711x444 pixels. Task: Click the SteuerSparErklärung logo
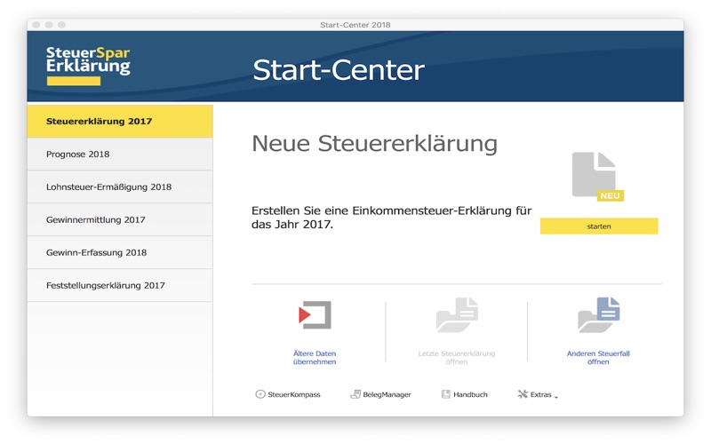(88, 66)
